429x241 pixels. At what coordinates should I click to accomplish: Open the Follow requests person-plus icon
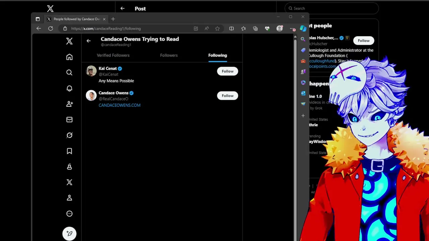pos(69,104)
